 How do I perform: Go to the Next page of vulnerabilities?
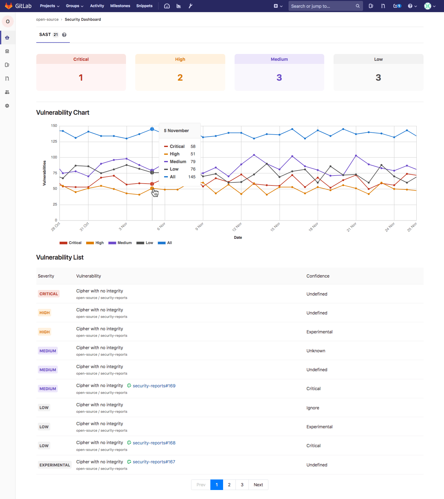(x=258, y=485)
